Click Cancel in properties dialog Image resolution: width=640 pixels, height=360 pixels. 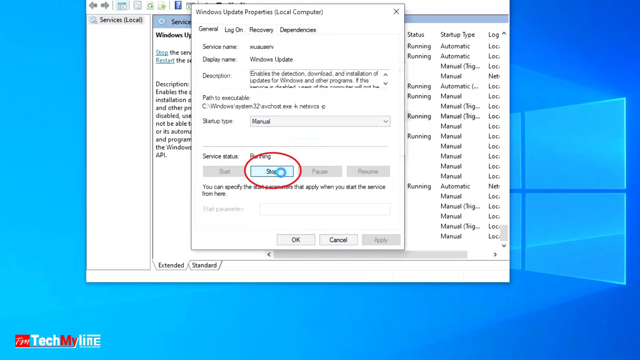point(338,240)
